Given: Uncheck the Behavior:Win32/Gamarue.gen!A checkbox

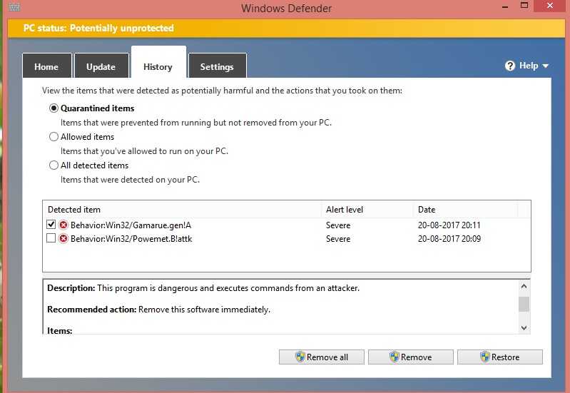Looking at the screenshot, I should (x=51, y=225).
